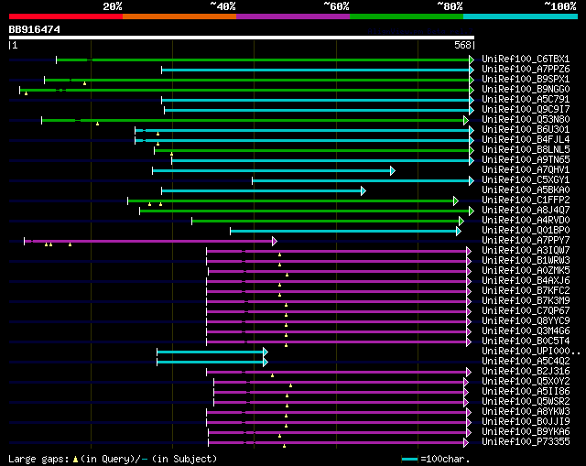This screenshot has width=586, height=466.
Task: Click the short cyan bar for A5C4Q2
Action: [x=212, y=363]
